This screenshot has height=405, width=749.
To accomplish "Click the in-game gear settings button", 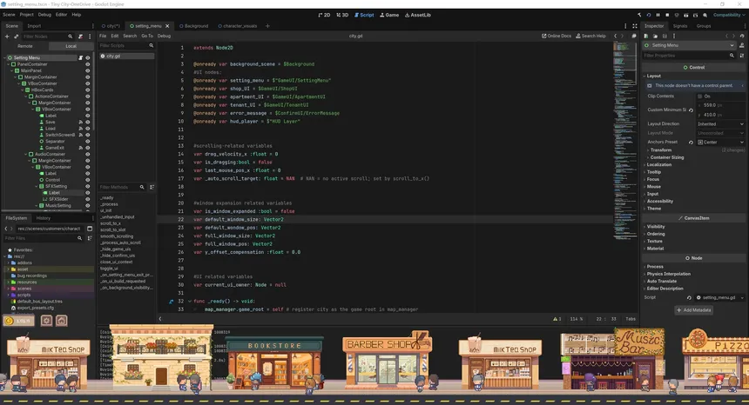I will (46, 321).
